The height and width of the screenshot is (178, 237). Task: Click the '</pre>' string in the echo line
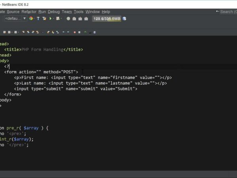click(17, 145)
